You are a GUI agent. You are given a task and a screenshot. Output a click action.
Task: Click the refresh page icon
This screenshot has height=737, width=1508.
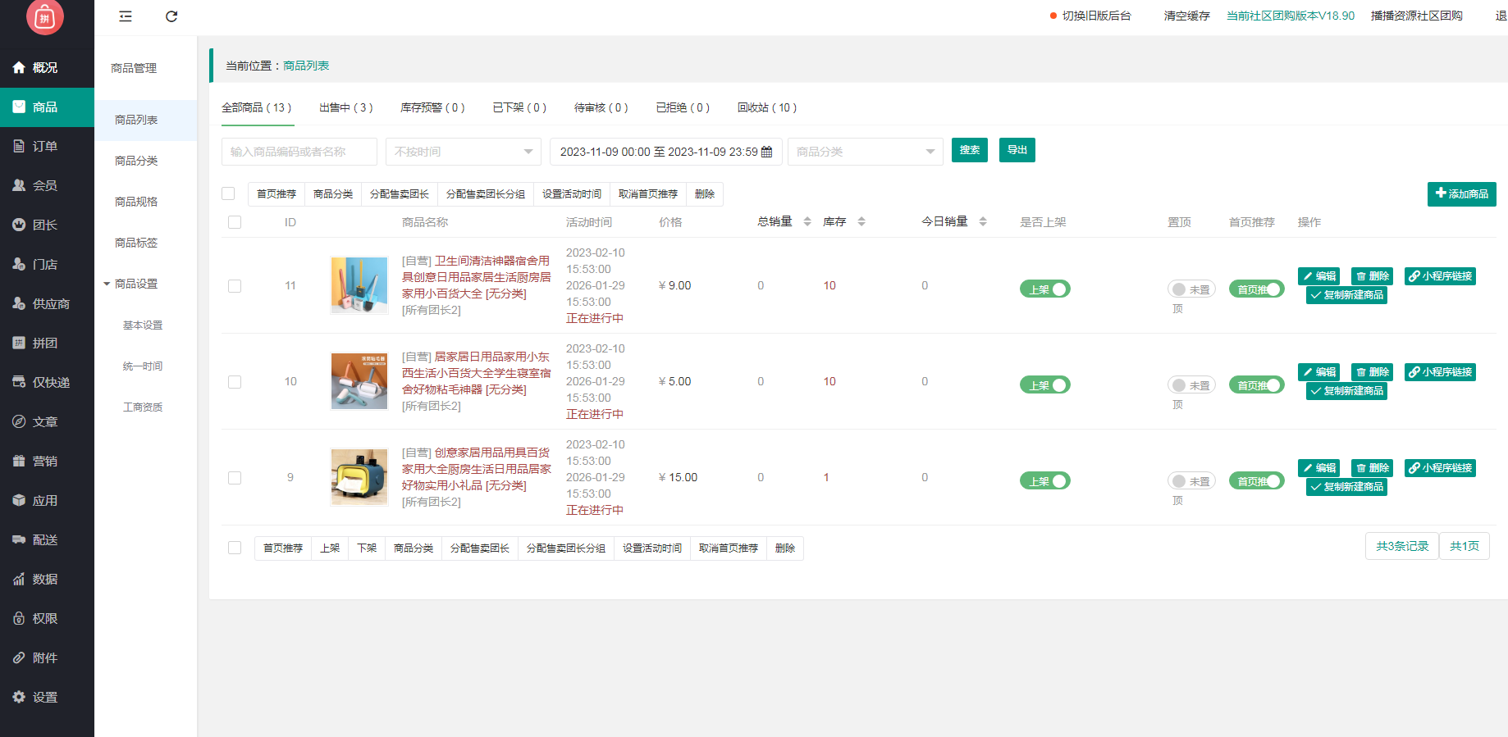pos(171,16)
